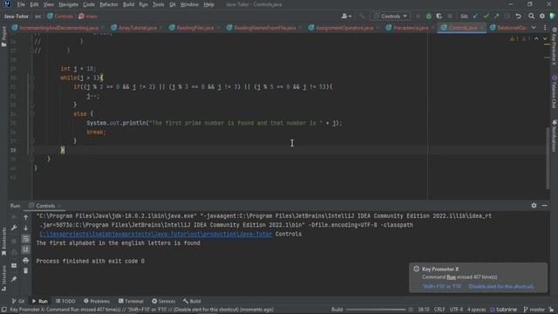Click wrench icon in Run panel

14,228
